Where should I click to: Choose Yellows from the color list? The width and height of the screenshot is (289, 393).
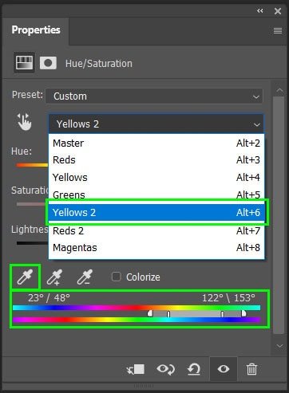point(156,177)
